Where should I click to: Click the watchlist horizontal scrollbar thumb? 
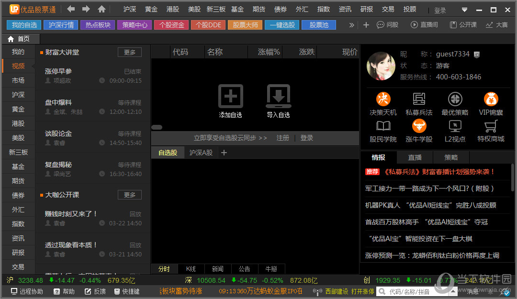pyautogui.click(x=157, y=127)
